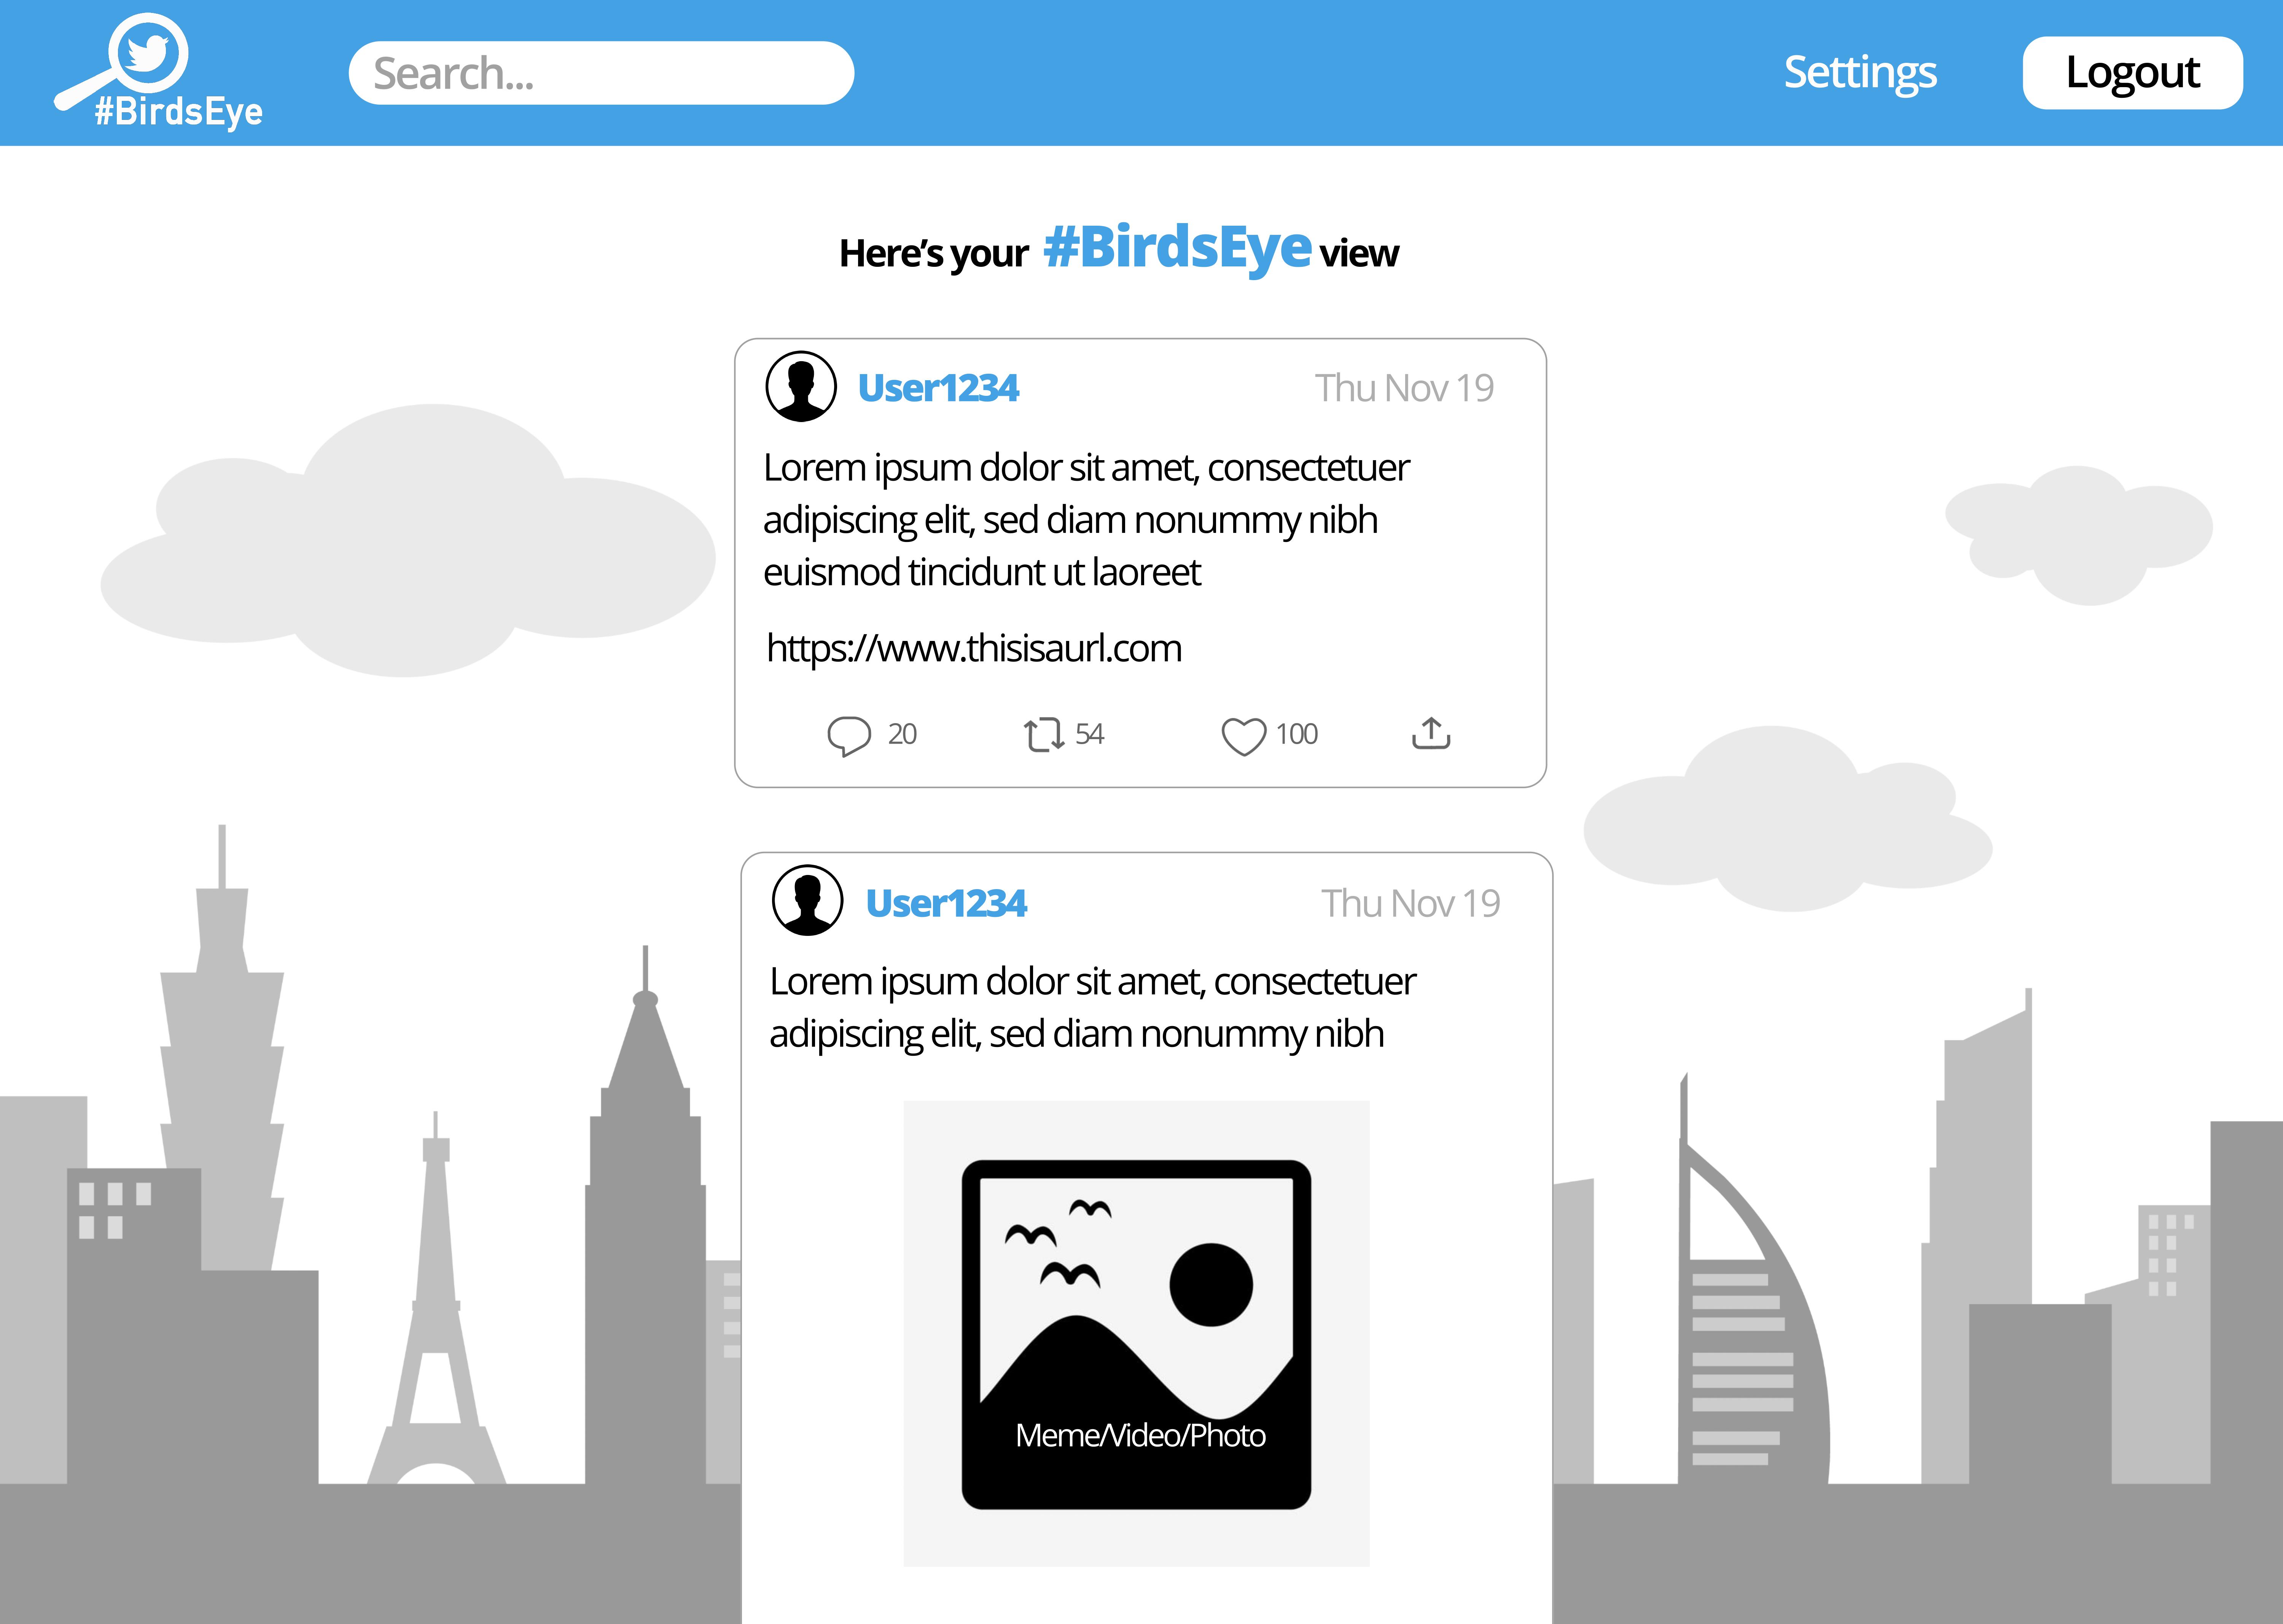
Task: Click the second tweet's Thu Nov 19 date
Action: click(1411, 903)
